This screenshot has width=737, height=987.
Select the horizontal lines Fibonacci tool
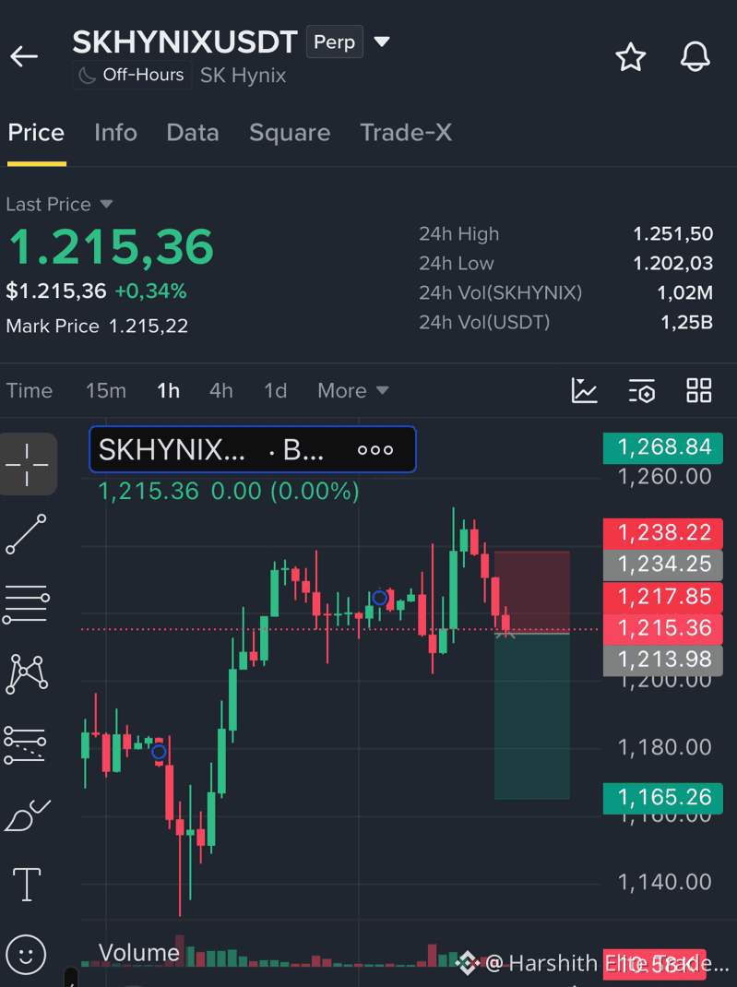(x=26, y=603)
